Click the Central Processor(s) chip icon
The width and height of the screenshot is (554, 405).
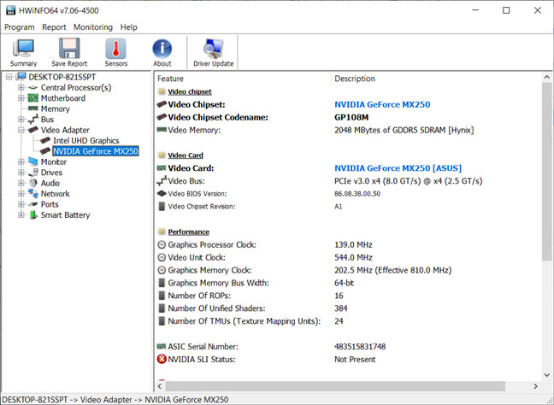point(32,87)
